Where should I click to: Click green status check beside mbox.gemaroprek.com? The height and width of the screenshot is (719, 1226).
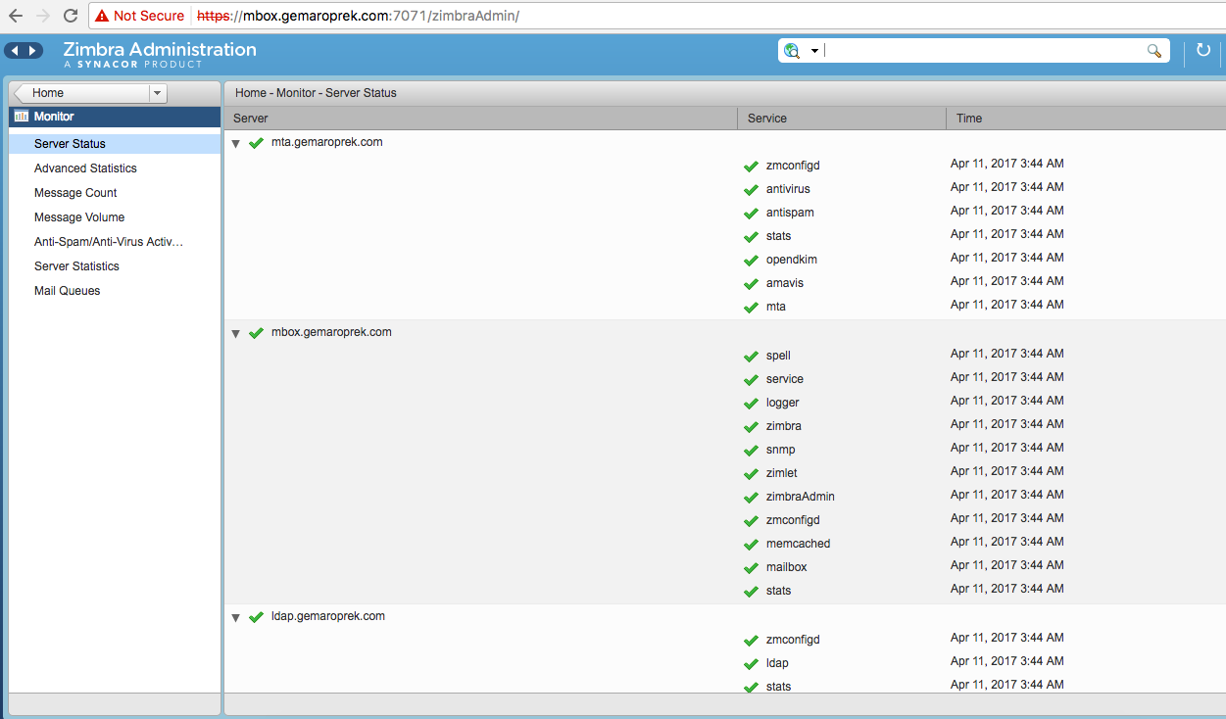pos(256,333)
